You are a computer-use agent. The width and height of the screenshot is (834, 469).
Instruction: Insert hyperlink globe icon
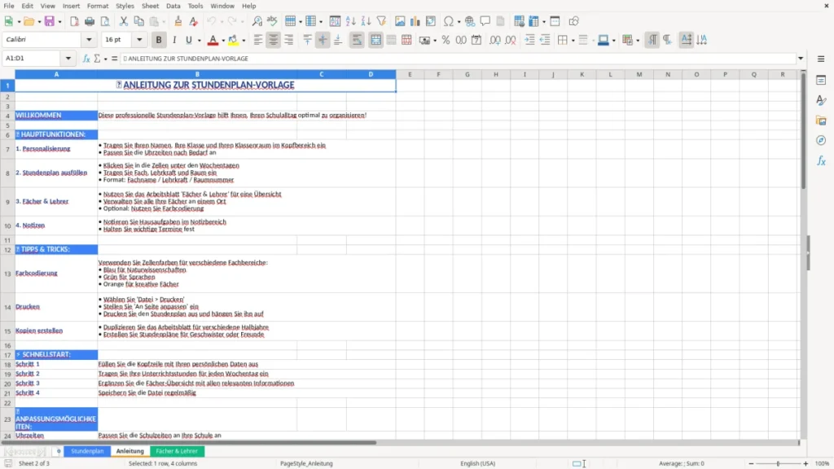470,21
